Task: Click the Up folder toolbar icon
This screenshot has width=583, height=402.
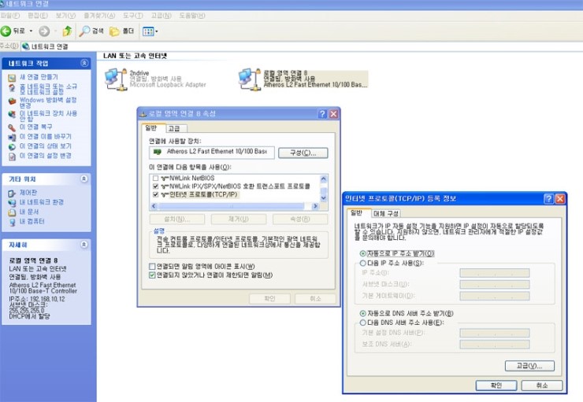Action: click(x=67, y=31)
